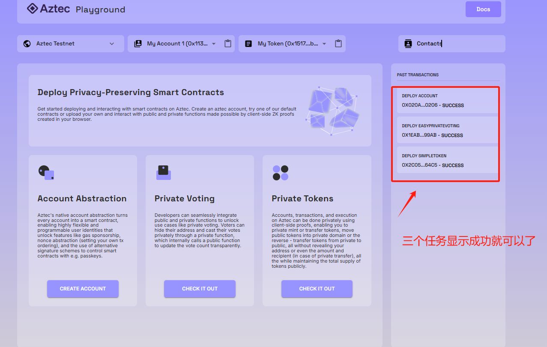Screen dimensions: 547x347
Task: Open the Docs button
Action: tap(483, 9)
